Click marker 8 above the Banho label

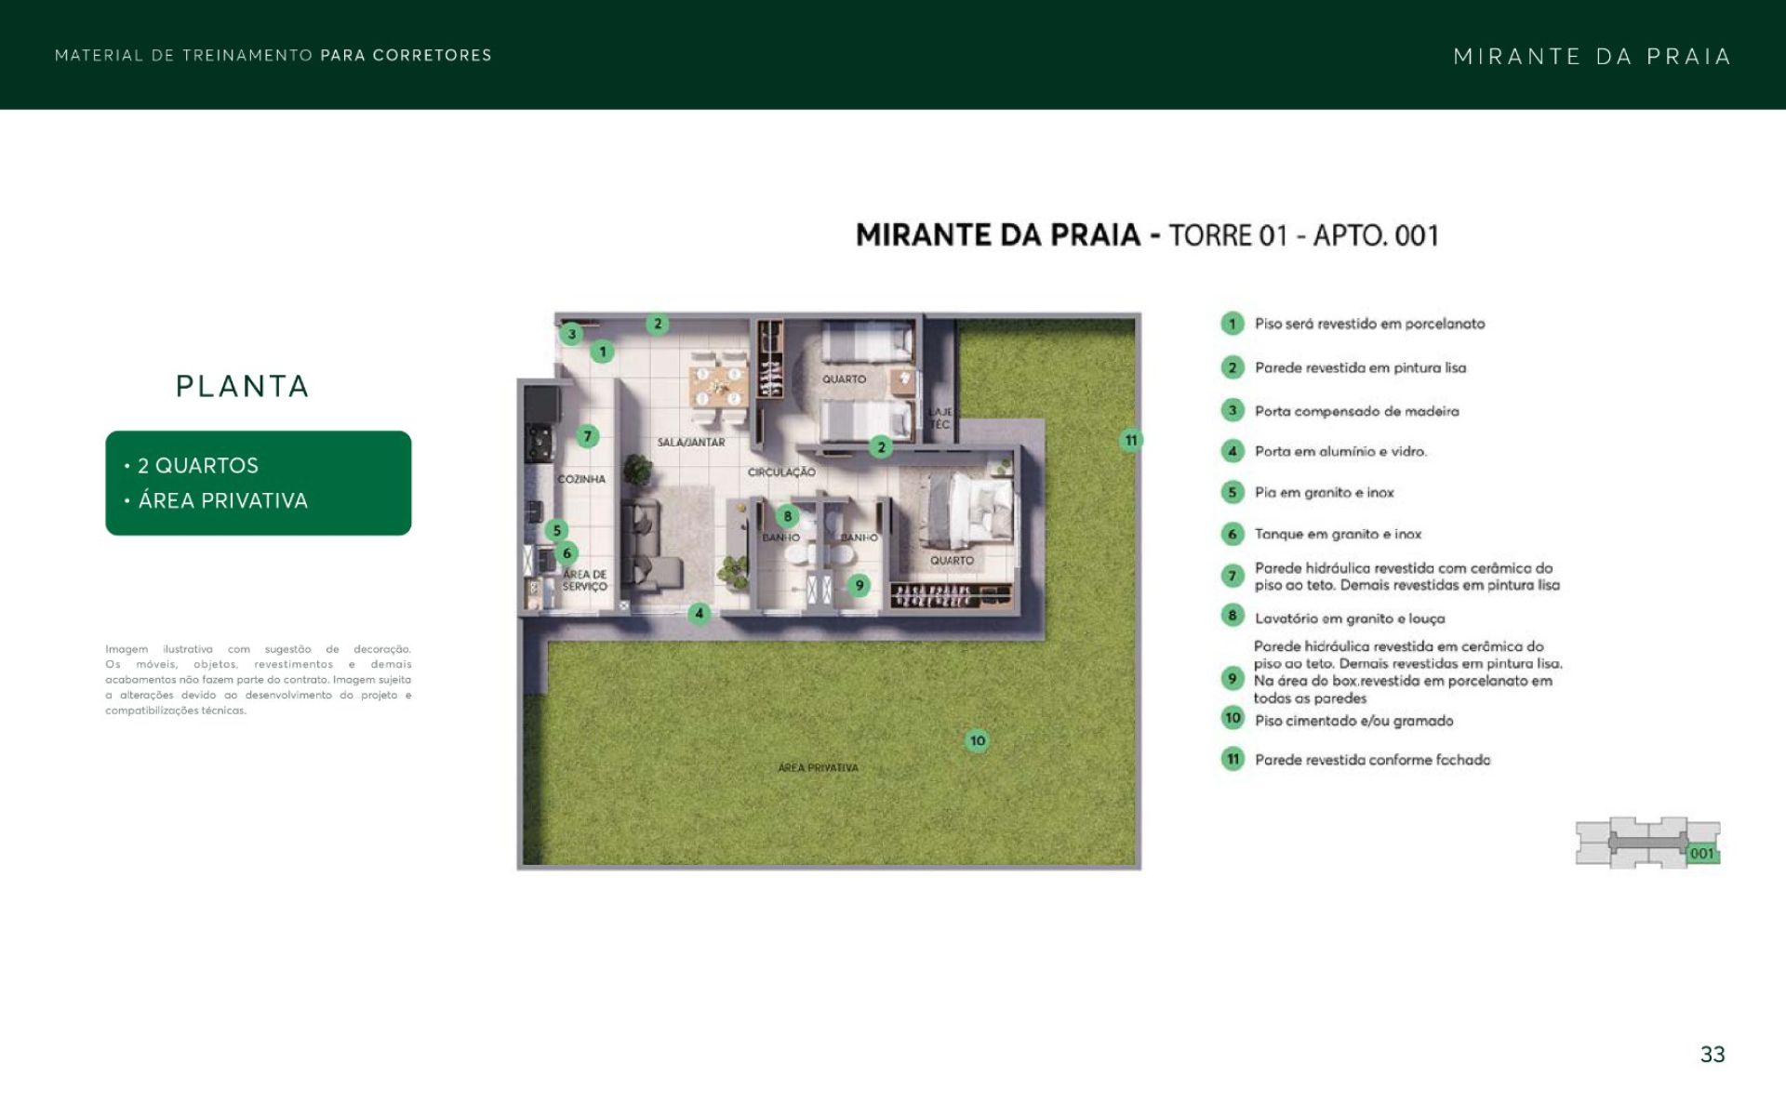[787, 515]
